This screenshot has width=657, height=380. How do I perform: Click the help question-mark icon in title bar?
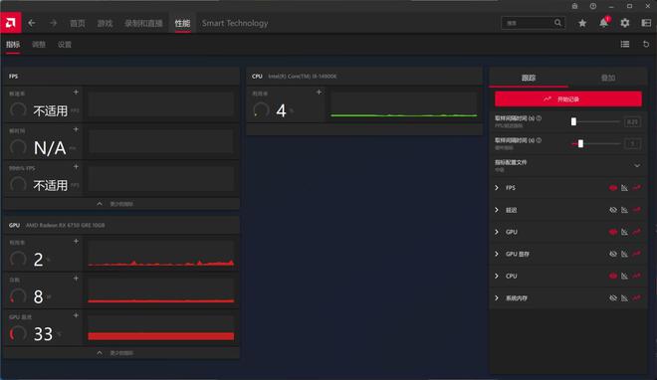coord(593,6)
